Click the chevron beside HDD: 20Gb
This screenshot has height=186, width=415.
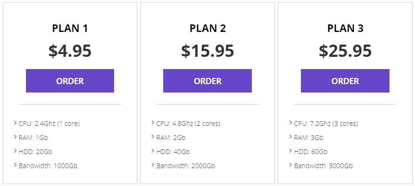15,151
